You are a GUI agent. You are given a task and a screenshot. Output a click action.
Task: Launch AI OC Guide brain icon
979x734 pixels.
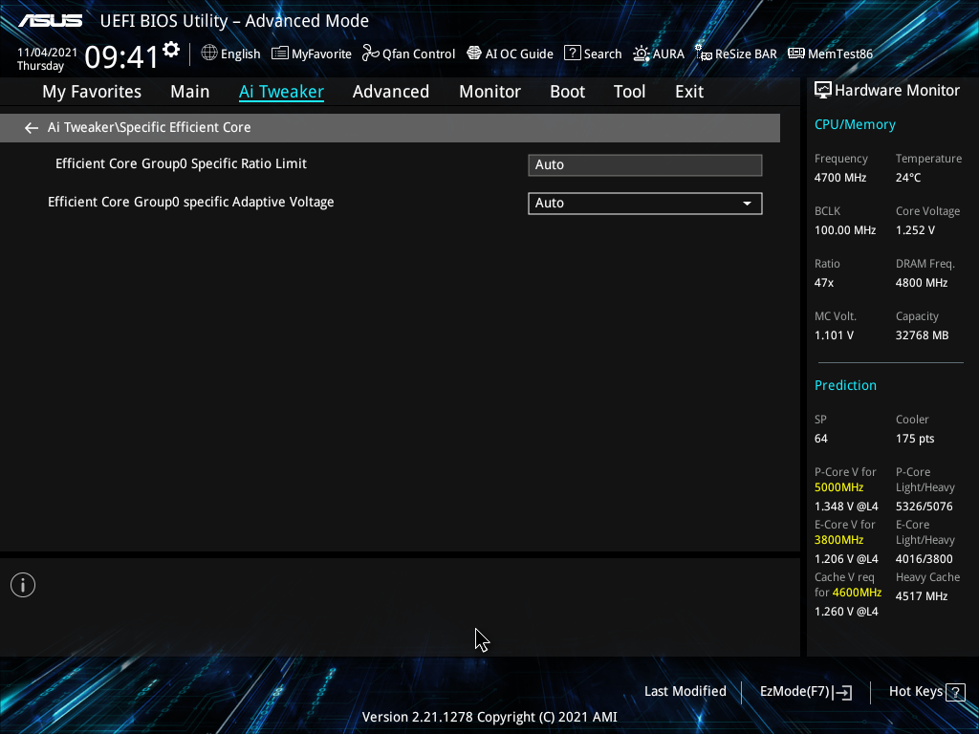[x=474, y=54]
